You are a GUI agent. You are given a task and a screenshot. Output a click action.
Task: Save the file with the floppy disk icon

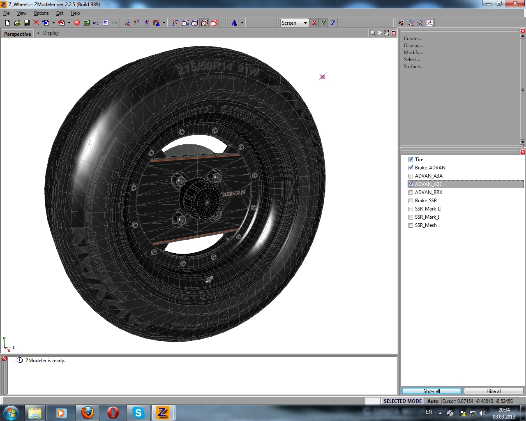pos(27,23)
